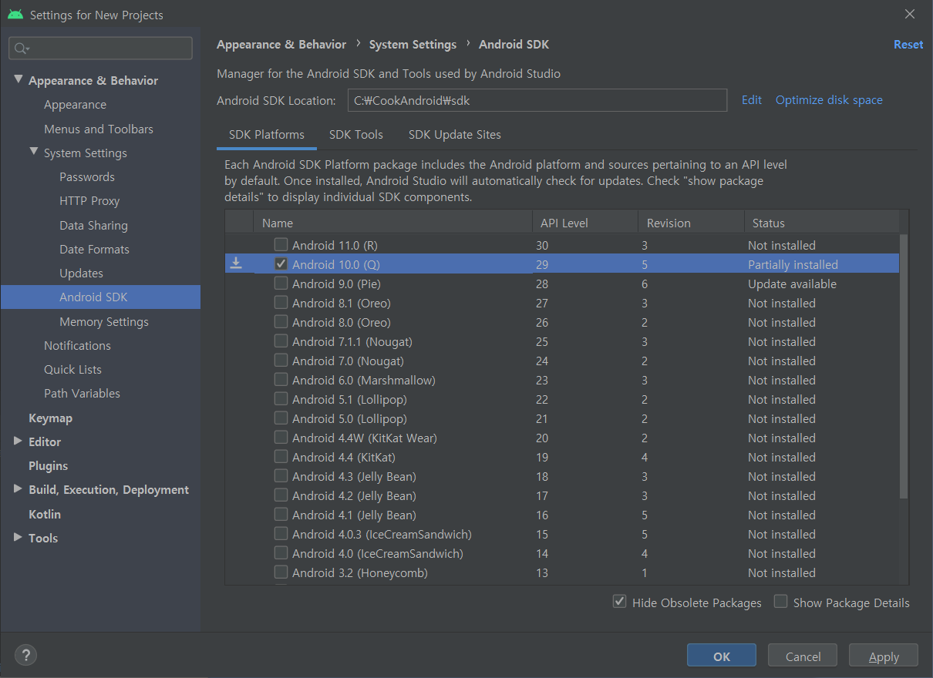Close the Settings for New Projects dialog
Viewport: 933px width, 678px height.
910,14
